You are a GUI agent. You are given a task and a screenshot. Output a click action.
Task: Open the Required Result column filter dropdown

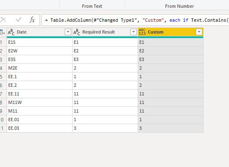[x=133, y=32]
